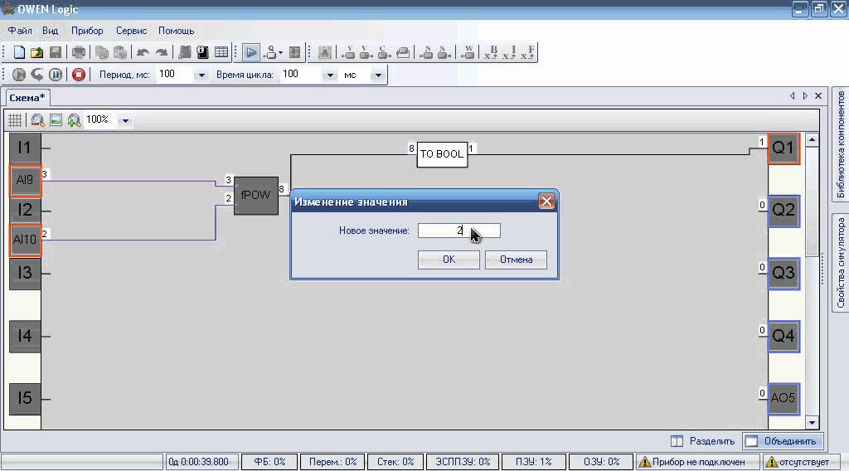Click the Новое значение input field
Image resolution: width=849 pixels, height=471 pixels.
459,231
